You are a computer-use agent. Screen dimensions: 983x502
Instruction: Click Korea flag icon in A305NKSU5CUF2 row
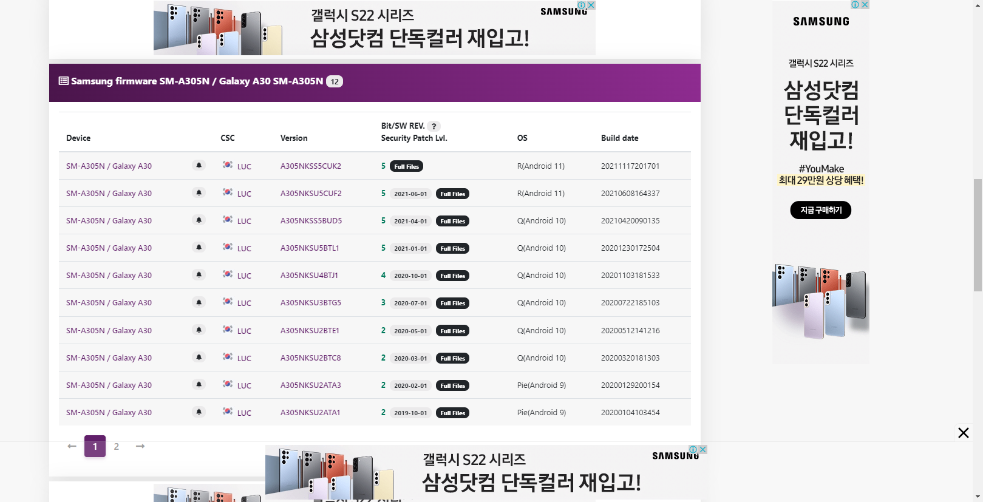click(228, 192)
